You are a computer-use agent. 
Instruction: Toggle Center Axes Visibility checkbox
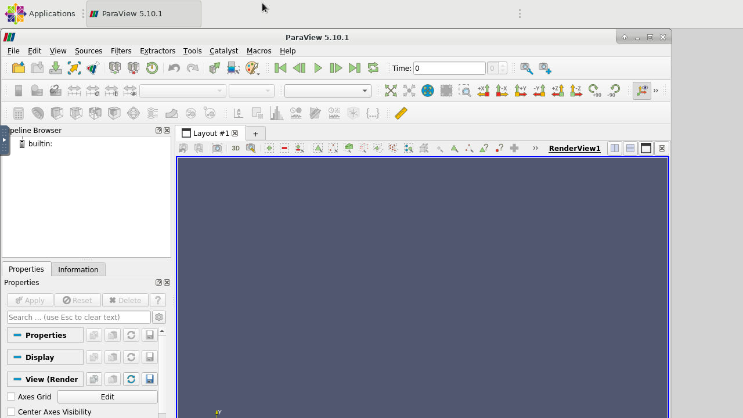pos(11,412)
